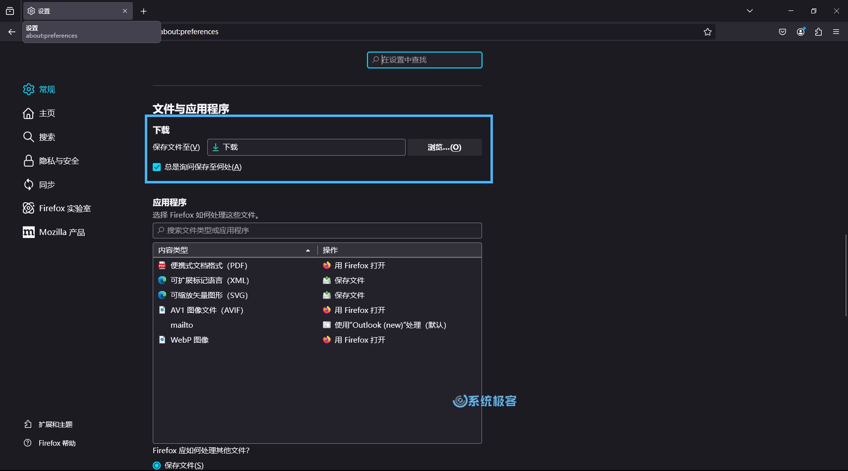
Task: Toggle 总是询问保存至何处 checkbox
Action: [x=157, y=167]
